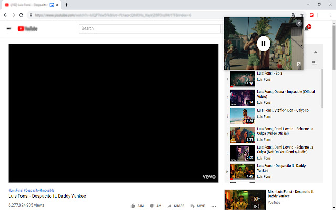The image size is (336, 210).
Task: Click the #Despacito hashtag link
Action: click(31, 190)
